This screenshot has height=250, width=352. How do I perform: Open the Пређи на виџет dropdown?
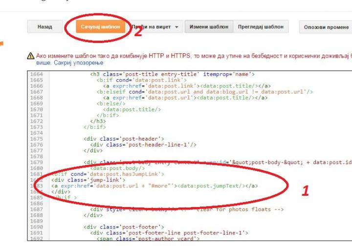154,27
